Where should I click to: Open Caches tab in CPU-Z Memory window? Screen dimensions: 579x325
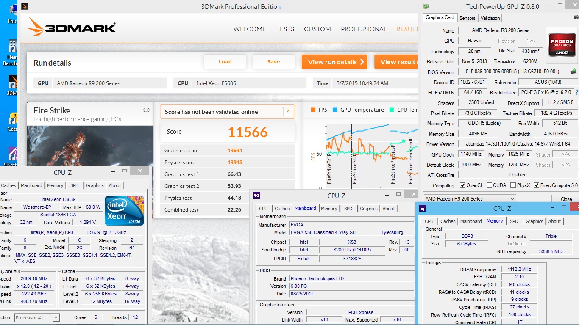tap(448, 221)
